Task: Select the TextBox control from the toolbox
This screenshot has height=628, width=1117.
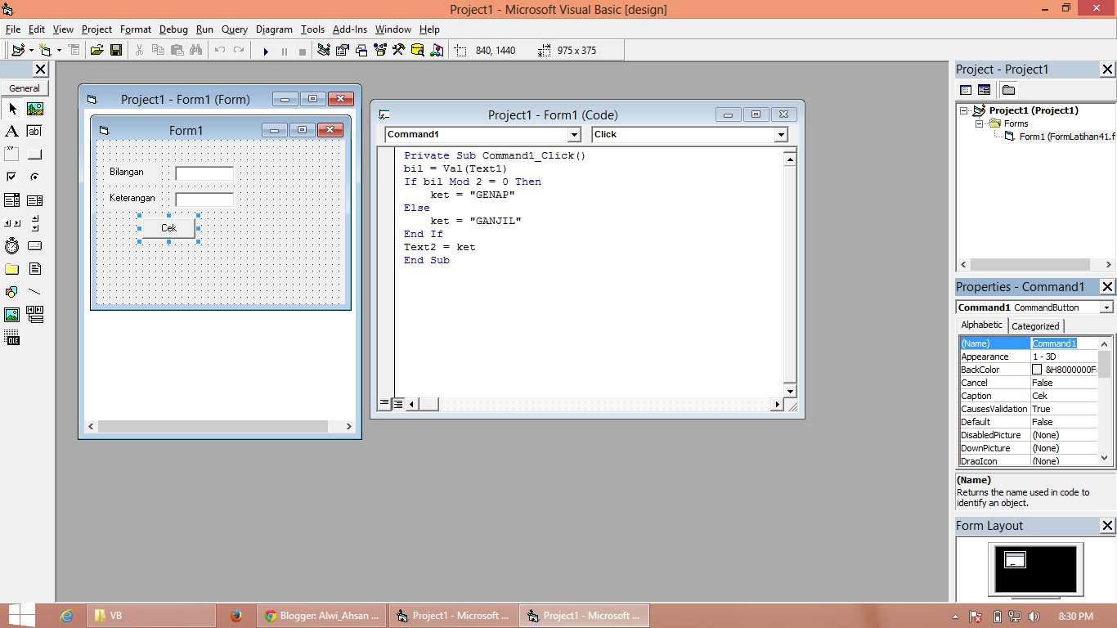Action: click(33, 131)
